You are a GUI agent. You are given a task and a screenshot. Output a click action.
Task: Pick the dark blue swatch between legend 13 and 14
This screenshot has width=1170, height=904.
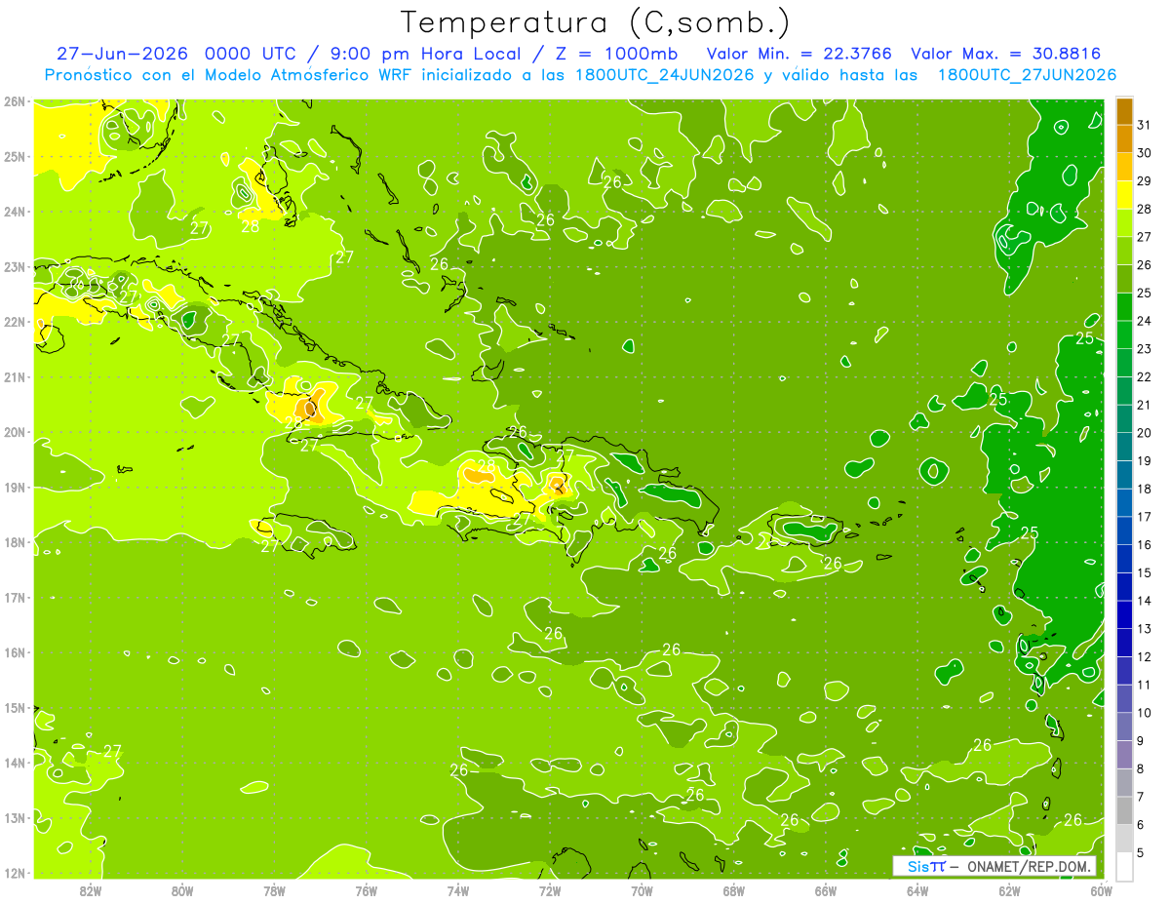tap(1124, 615)
